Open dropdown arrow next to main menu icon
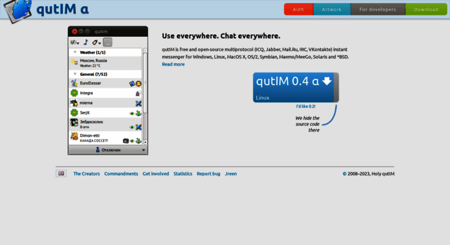The height and width of the screenshot is (245, 450). [x=78, y=43]
